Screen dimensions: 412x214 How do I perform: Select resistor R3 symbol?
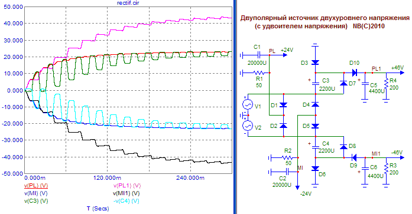click(x=386, y=169)
